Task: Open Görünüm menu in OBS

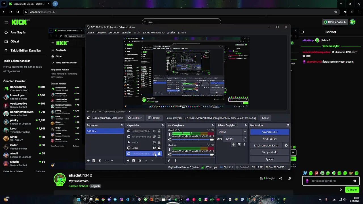Action: (x=114, y=33)
